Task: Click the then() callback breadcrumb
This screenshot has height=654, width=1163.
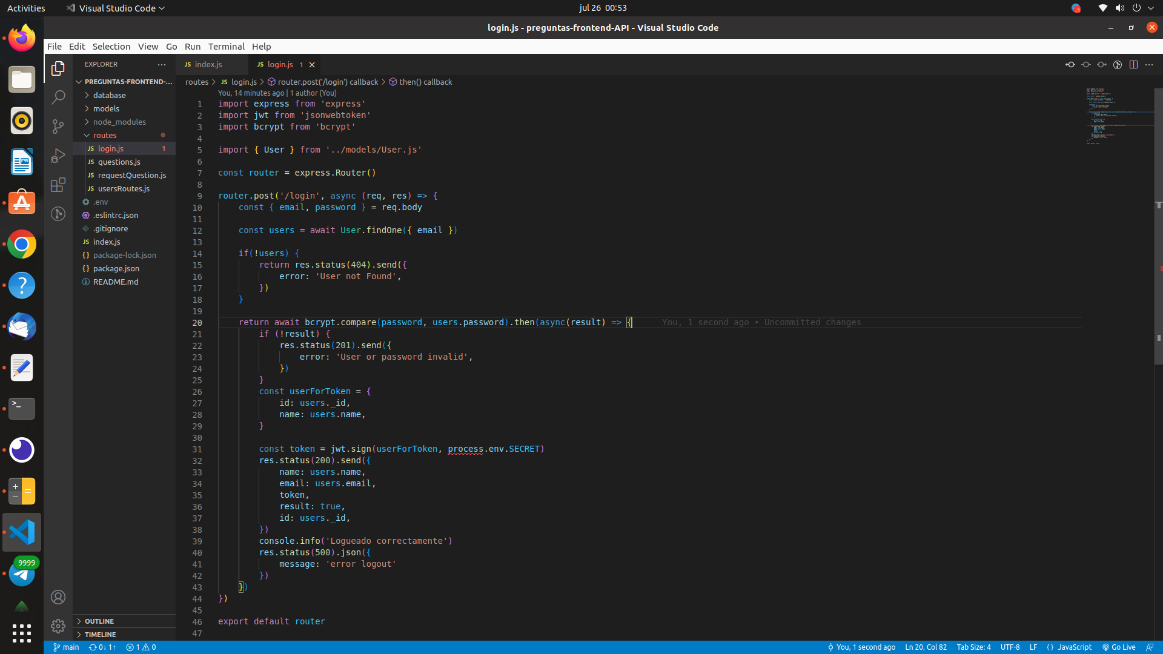Action: click(x=420, y=82)
